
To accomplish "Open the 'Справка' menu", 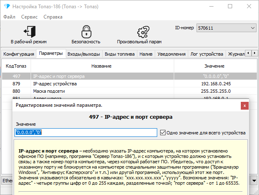I will pyautogui.click(x=53, y=17).
